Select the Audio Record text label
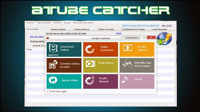 click(103, 80)
